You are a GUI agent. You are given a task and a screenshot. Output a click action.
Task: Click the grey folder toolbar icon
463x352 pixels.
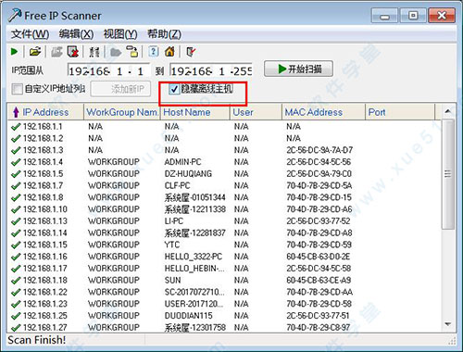tap(116, 52)
